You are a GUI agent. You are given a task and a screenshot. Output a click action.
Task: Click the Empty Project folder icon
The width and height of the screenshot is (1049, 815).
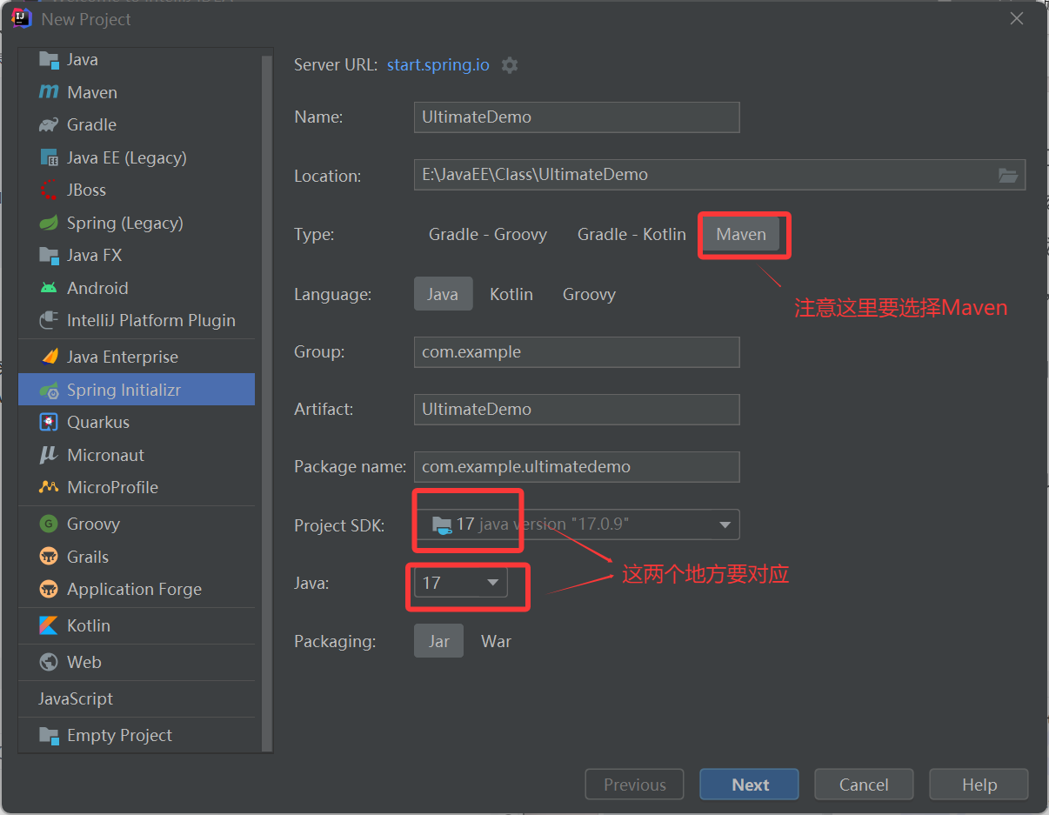49,735
